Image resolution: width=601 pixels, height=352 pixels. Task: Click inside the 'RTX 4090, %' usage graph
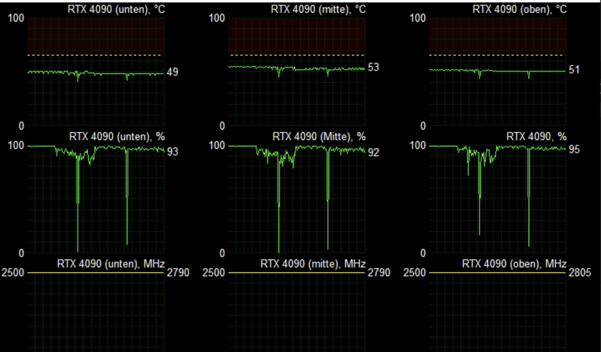[x=497, y=199]
